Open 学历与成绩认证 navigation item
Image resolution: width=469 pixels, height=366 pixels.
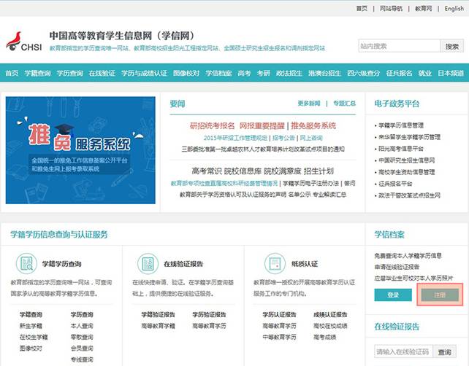click(144, 73)
